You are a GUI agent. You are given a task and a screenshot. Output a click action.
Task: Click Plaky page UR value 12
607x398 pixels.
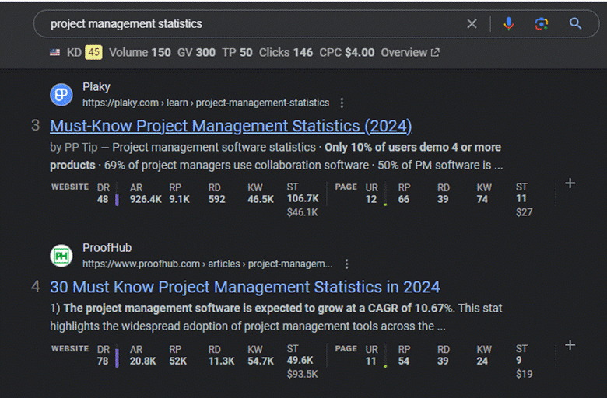(x=371, y=199)
